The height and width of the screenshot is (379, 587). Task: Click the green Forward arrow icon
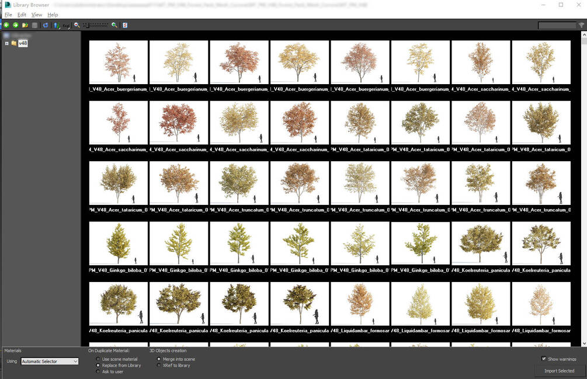[16, 25]
